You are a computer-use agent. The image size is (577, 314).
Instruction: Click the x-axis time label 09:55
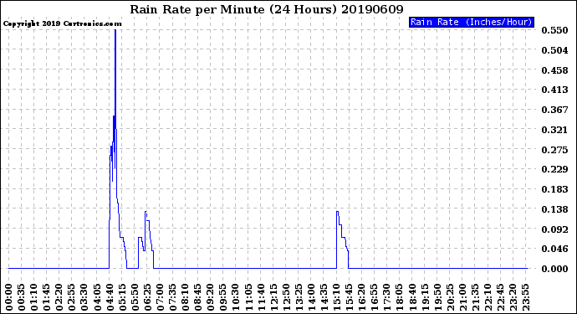[x=223, y=297]
